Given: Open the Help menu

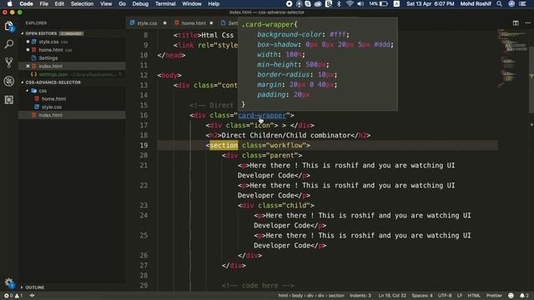Looking at the screenshot, I should pos(214,3).
